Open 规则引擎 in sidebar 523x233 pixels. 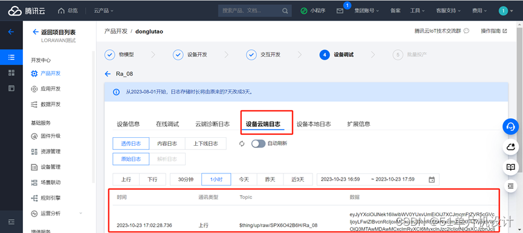46,198
